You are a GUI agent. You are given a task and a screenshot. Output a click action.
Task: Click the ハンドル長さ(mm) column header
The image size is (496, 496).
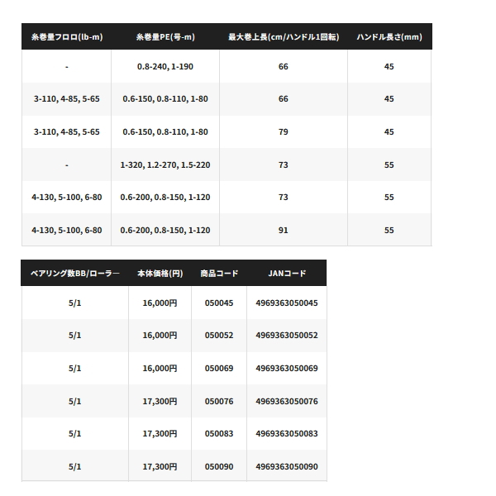tap(389, 37)
